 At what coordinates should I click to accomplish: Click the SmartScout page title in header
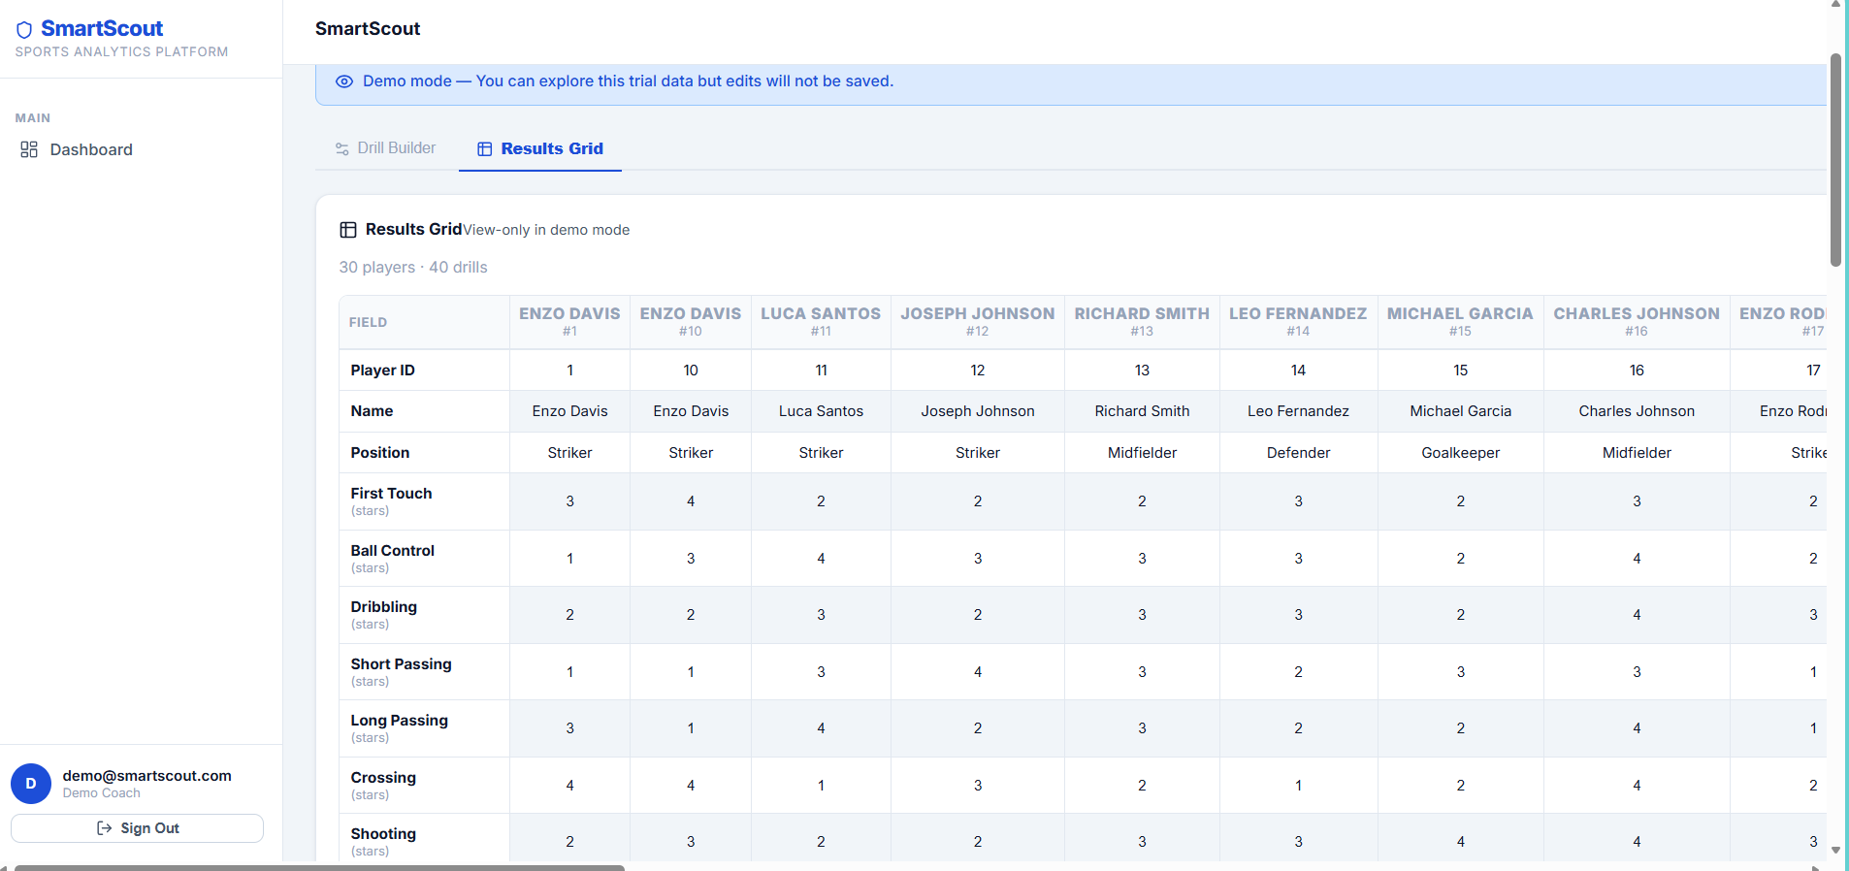[x=368, y=29]
